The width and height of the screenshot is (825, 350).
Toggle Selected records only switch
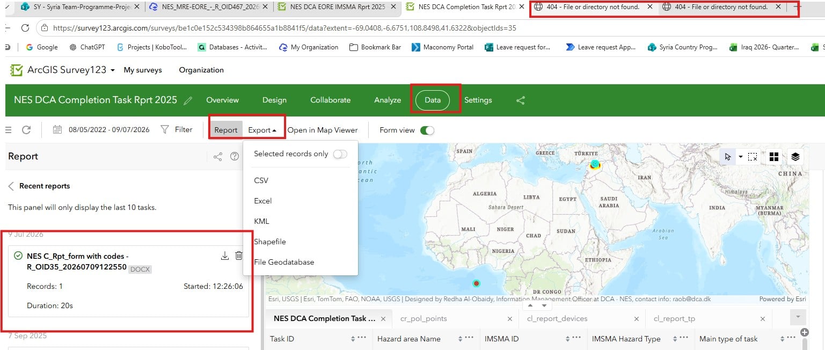340,154
